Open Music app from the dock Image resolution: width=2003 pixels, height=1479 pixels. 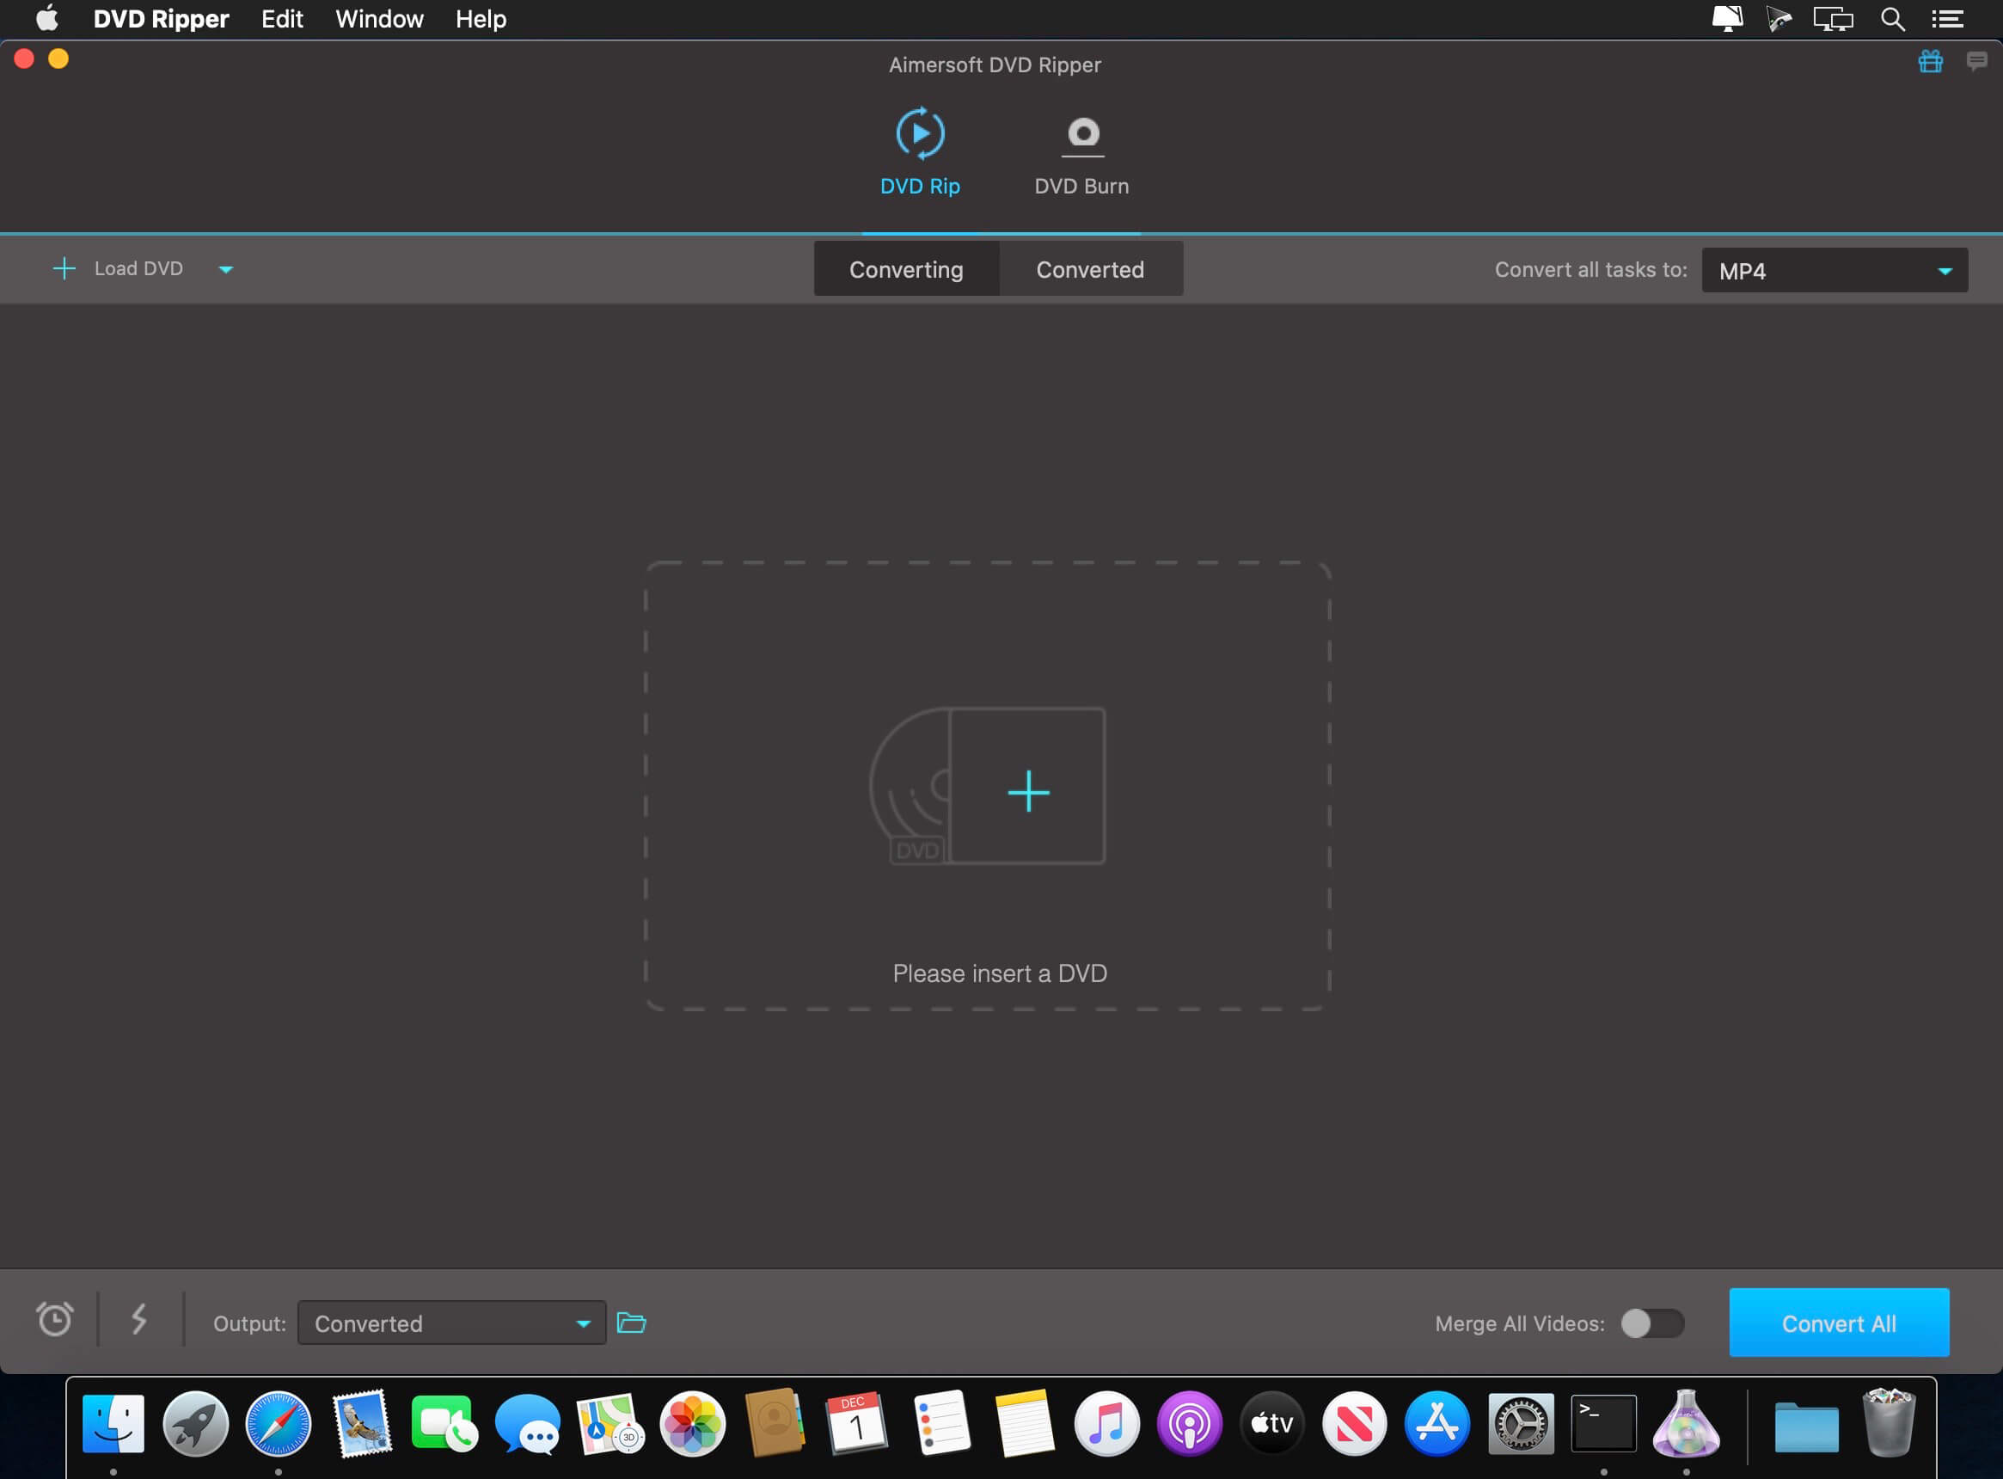pos(1107,1423)
